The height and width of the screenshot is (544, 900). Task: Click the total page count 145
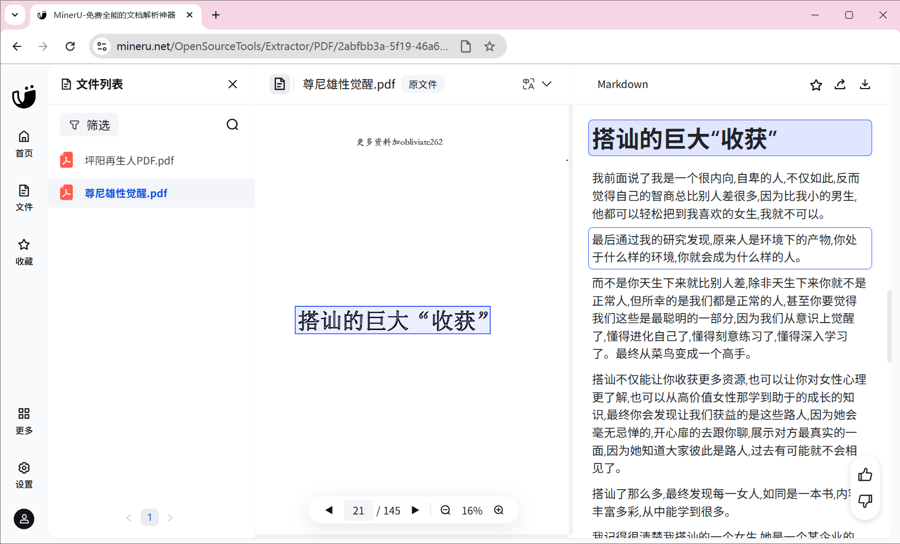[392, 511]
